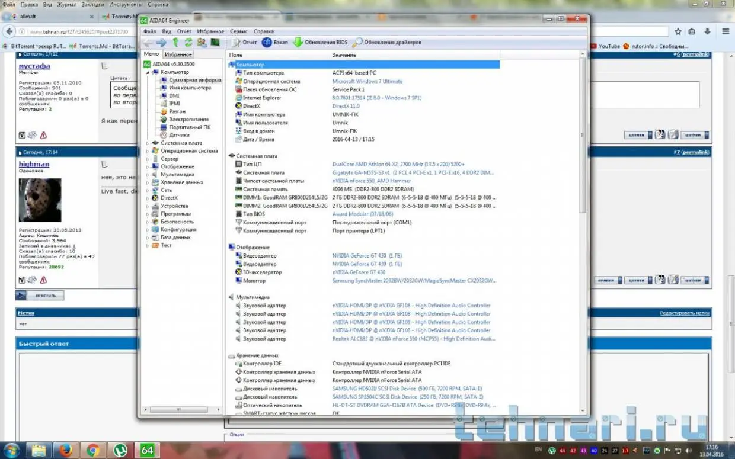Click the blue Forward arrow in AIDA64 toolbar
This screenshot has width=735, height=459.
[x=161, y=43]
